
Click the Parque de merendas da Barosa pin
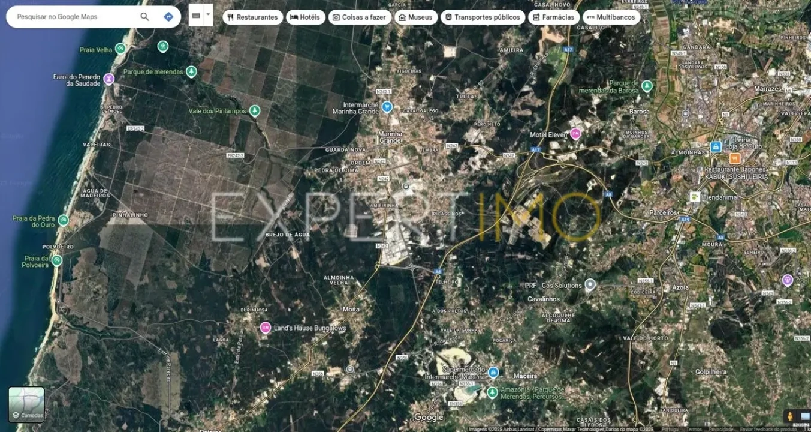tap(646, 86)
